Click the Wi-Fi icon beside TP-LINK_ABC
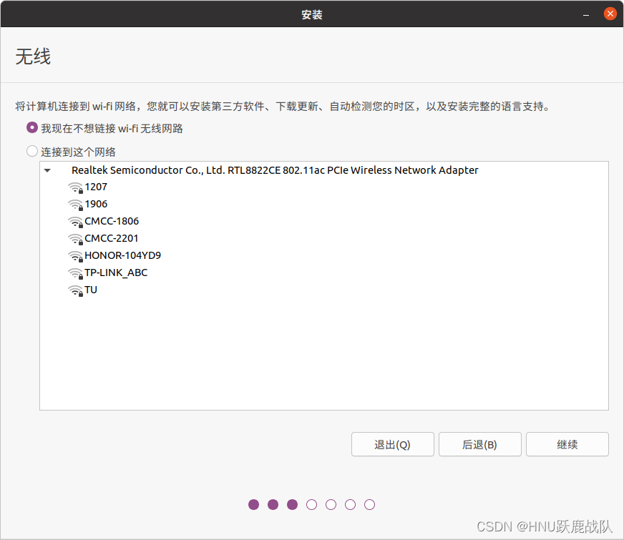 [x=75, y=273]
